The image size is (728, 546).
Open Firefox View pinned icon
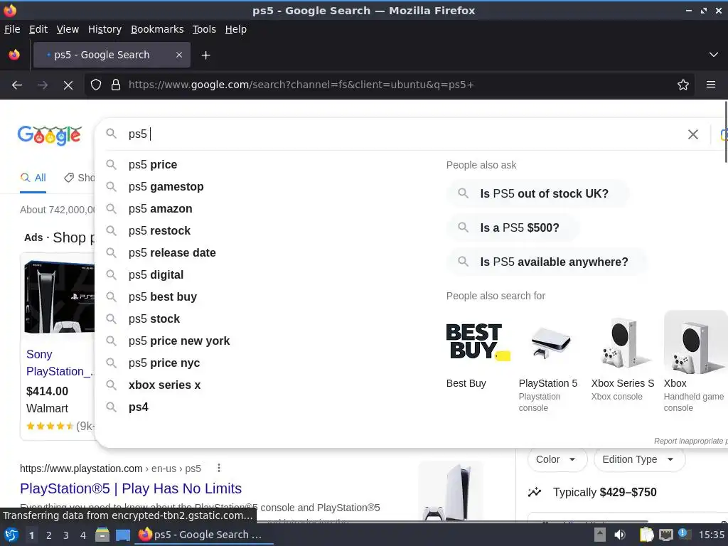click(x=14, y=55)
